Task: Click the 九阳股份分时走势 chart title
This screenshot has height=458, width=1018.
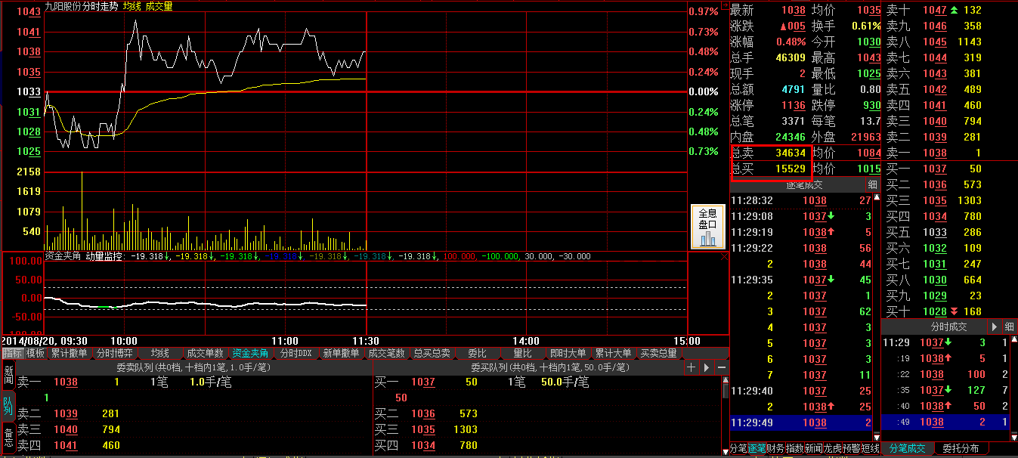Action: pos(82,6)
